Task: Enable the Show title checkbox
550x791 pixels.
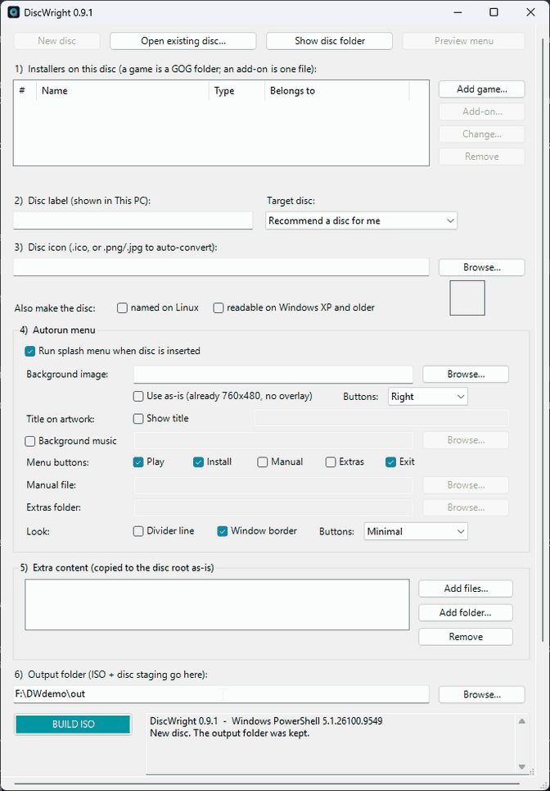Action: tap(160, 419)
